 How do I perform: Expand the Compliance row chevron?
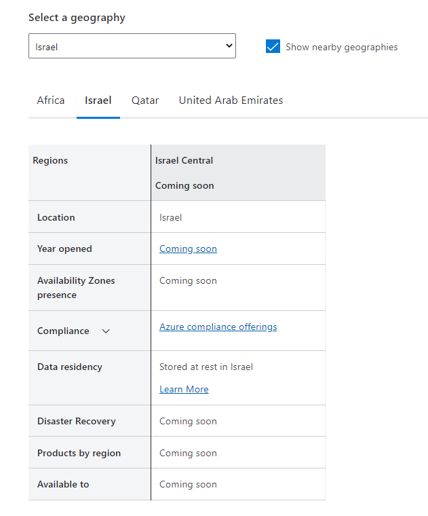tap(106, 331)
